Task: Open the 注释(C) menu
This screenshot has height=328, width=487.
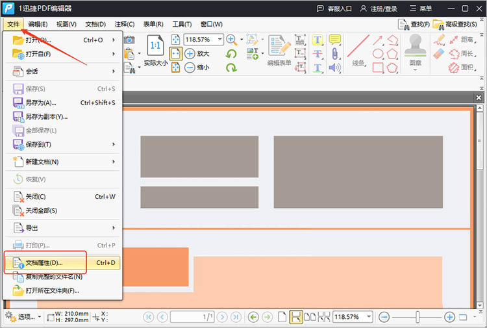Action: (x=125, y=24)
